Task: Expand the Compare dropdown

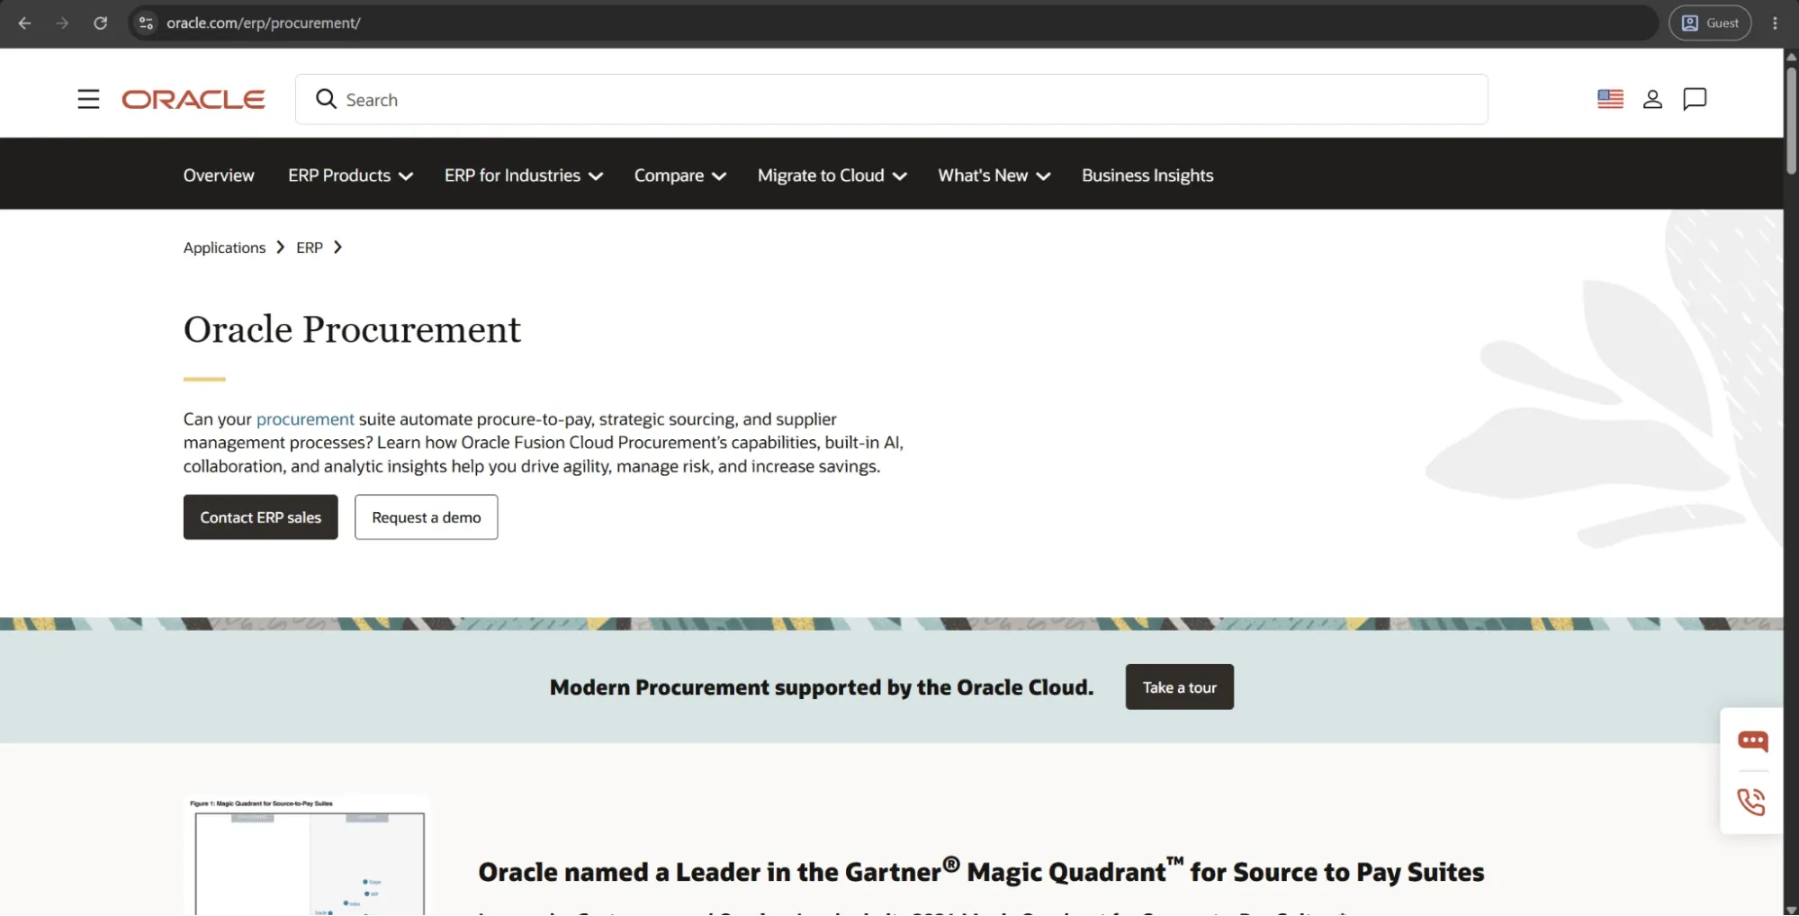Action: 679,175
